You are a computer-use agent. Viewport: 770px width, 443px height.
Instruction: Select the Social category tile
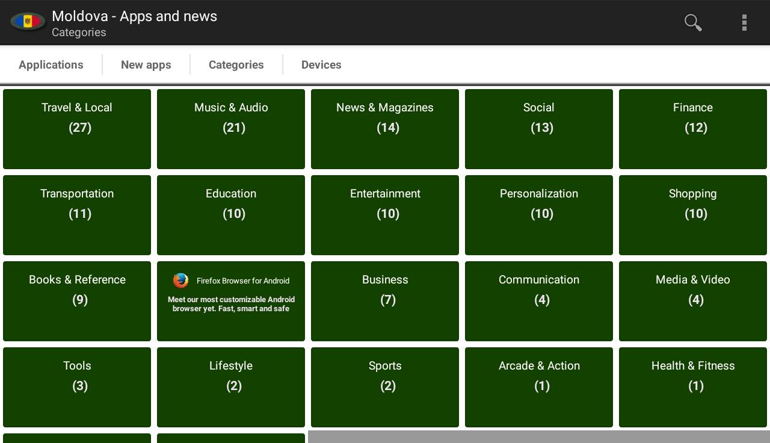539,129
